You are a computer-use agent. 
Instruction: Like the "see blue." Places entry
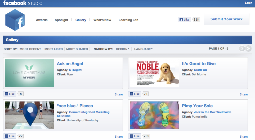(x=10, y=136)
